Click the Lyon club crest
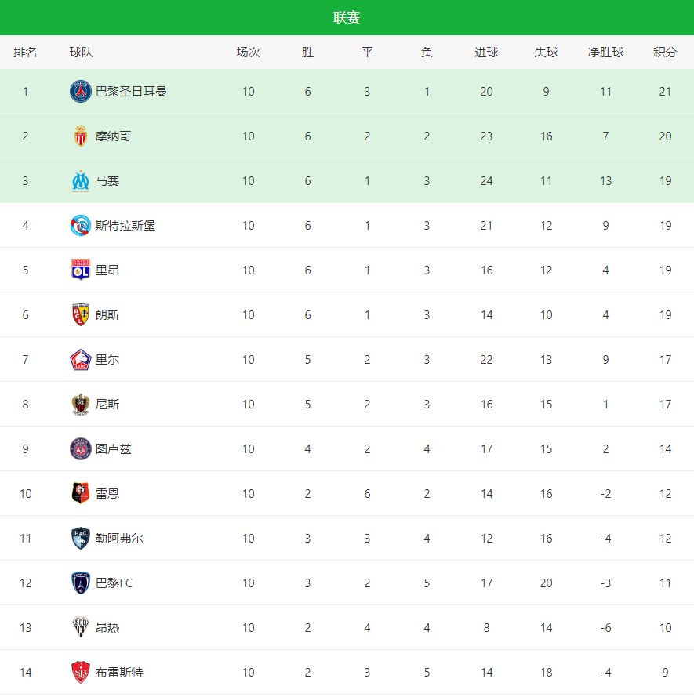The width and height of the screenshot is (694, 697). click(x=81, y=270)
